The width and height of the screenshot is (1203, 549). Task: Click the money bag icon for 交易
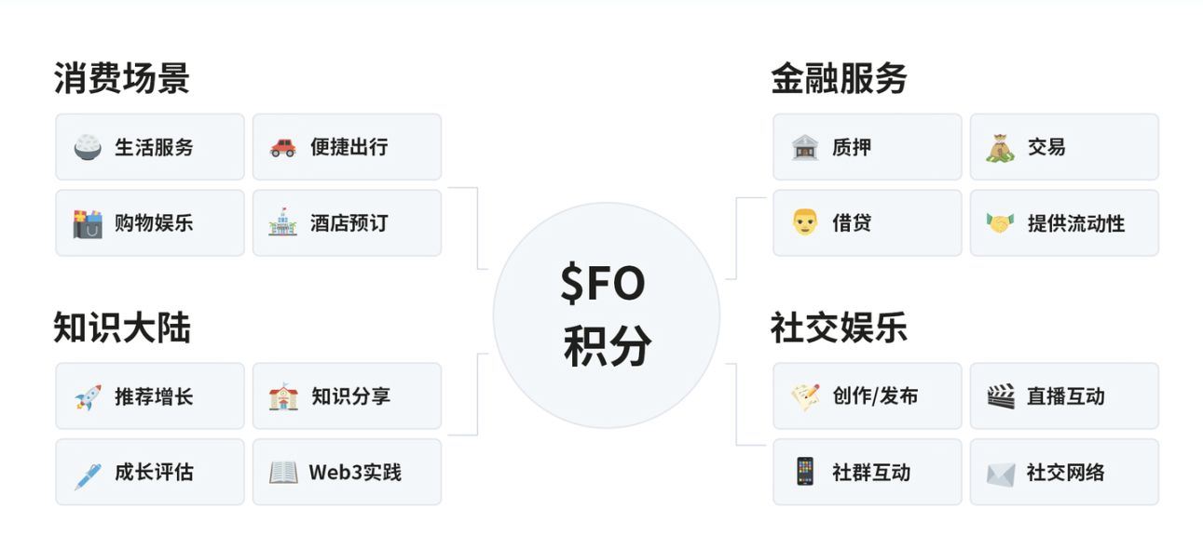tap(1001, 147)
